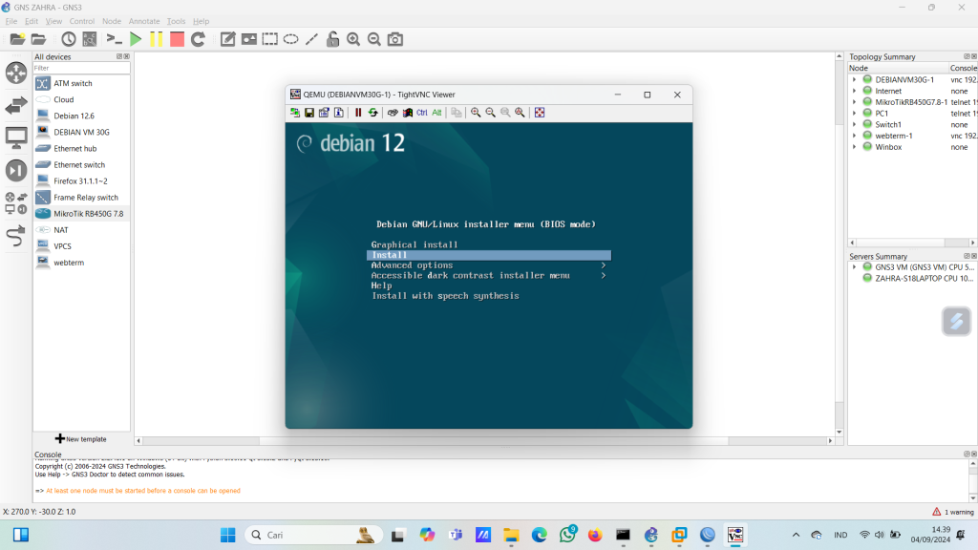The image size is (978, 550).
Task: Expand the DEBIANVM30G-1 node in Topology Summary
Action: (x=855, y=79)
